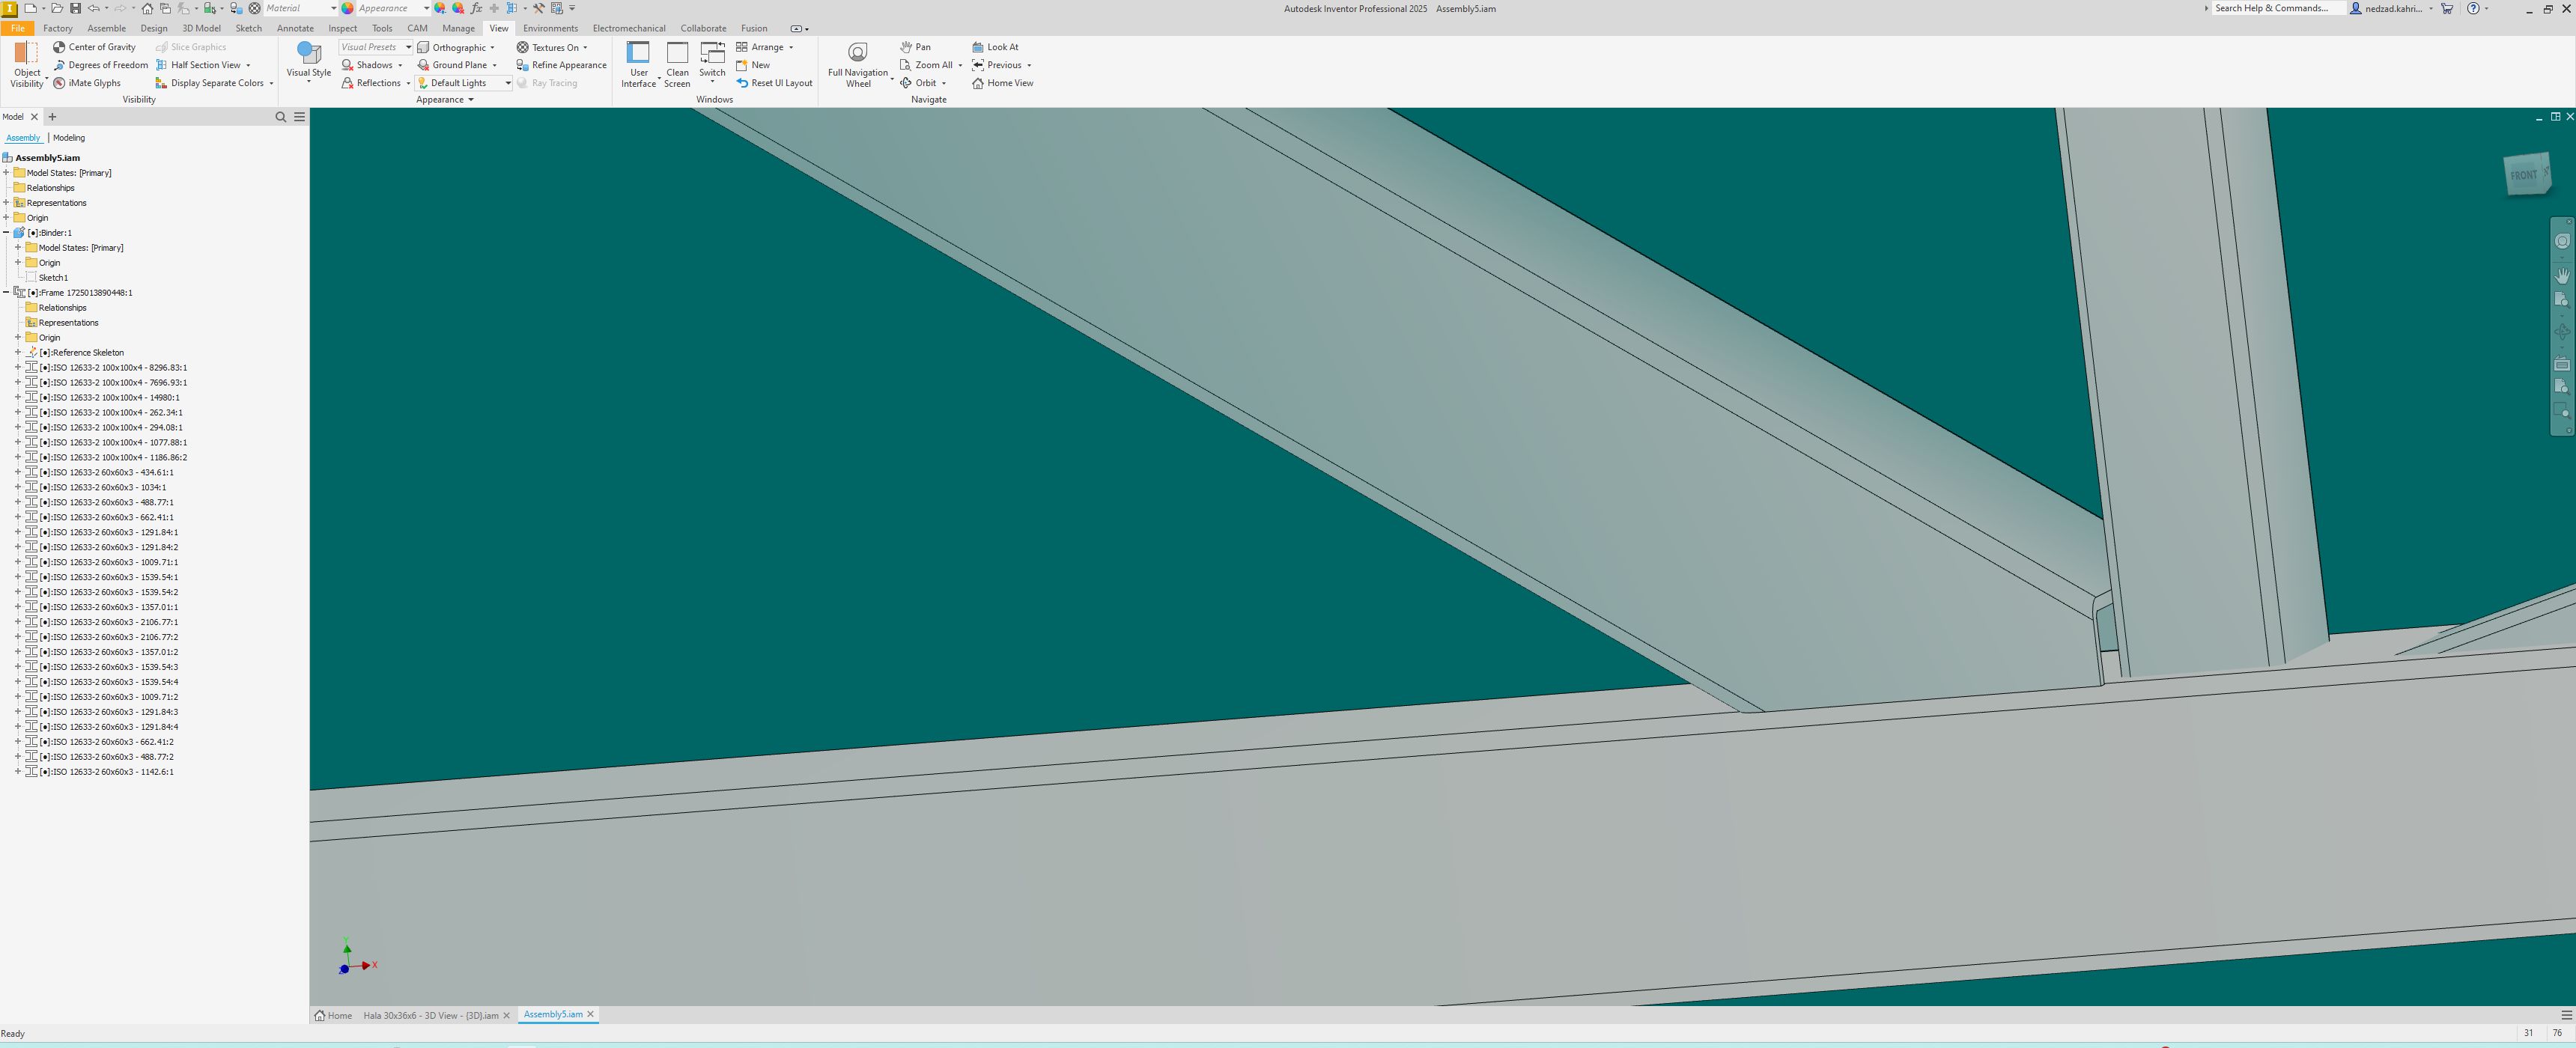
Task: Switch to the Annotate ribbon tab
Action: [295, 27]
